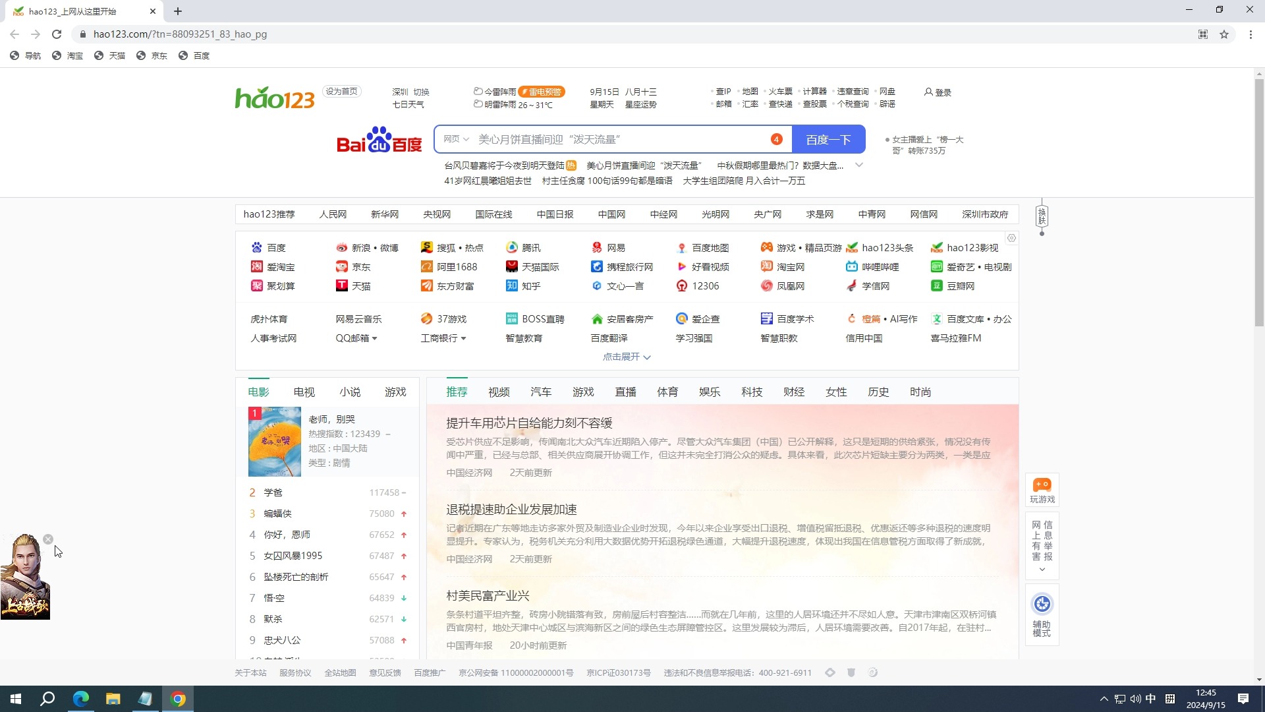Open the 豆瓣网 icon link
The image size is (1265, 712).
(936, 285)
